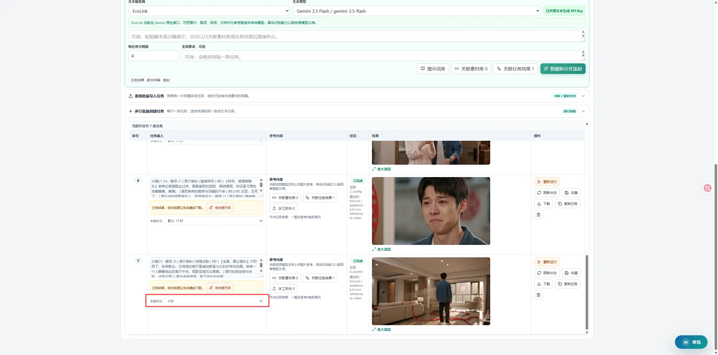
Task: Click 关联素材库 0 for task 6
Action: (x=285, y=198)
